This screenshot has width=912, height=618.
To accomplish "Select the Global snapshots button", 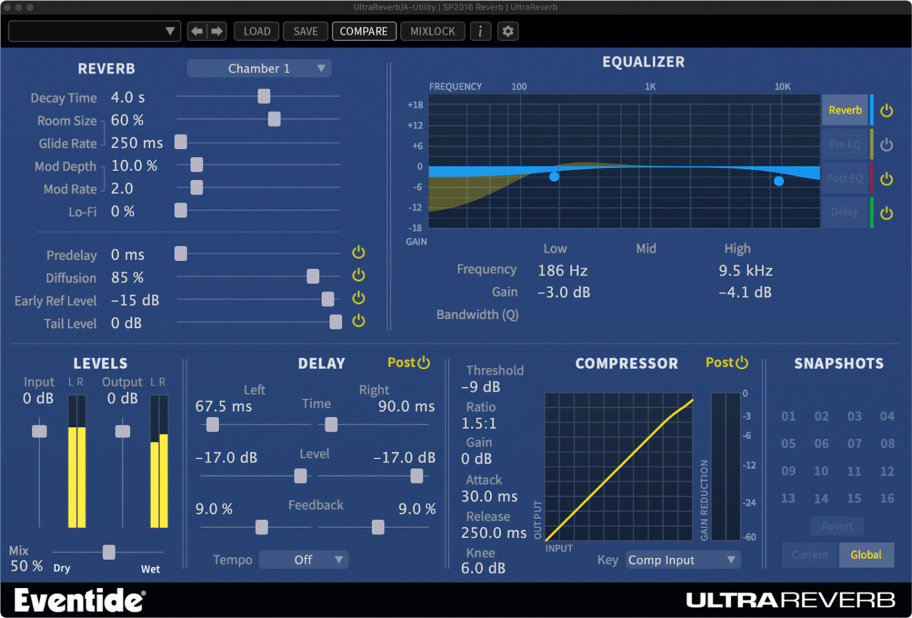I will click(x=867, y=554).
